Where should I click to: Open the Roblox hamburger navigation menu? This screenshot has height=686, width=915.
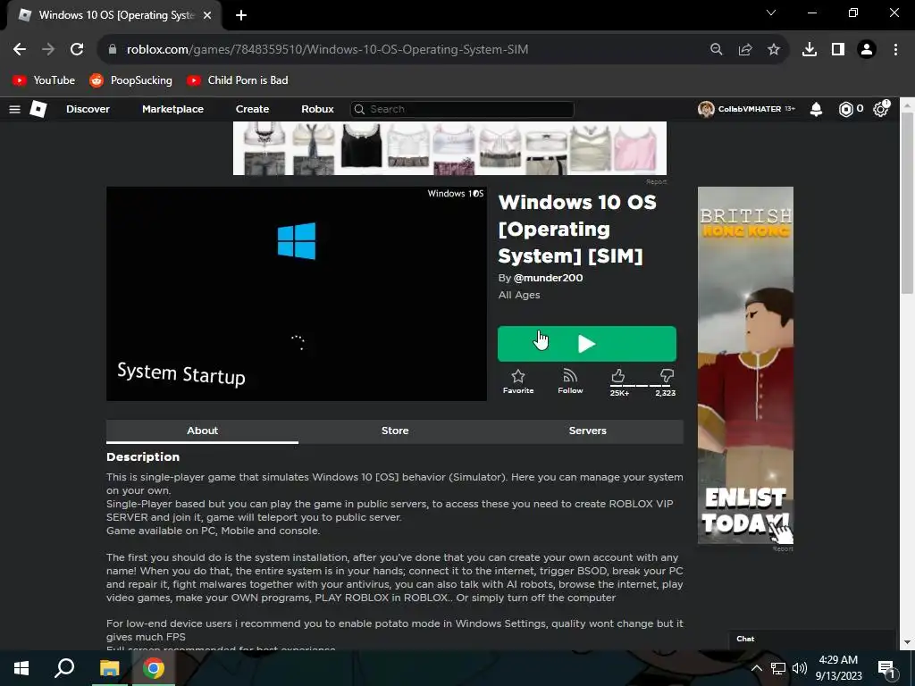pyautogui.click(x=14, y=109)
